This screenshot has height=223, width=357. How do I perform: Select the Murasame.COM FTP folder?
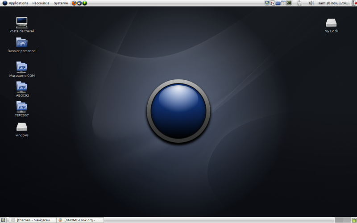click(x=22, y=70)
